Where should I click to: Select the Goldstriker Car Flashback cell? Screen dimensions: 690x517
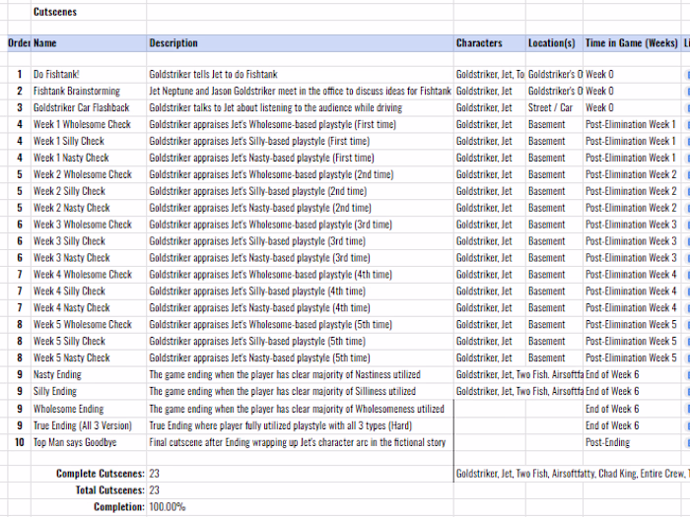[81, 107]
